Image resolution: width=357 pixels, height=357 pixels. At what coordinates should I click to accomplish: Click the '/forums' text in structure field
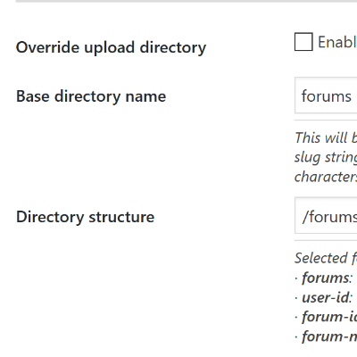pyautogui.click(x=329, y=217)
